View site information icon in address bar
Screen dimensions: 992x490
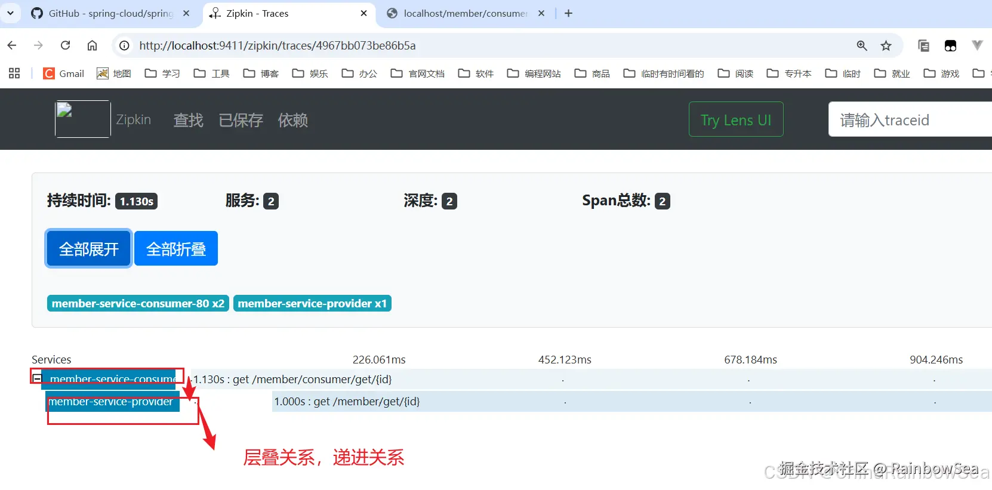tap(124, 45)
